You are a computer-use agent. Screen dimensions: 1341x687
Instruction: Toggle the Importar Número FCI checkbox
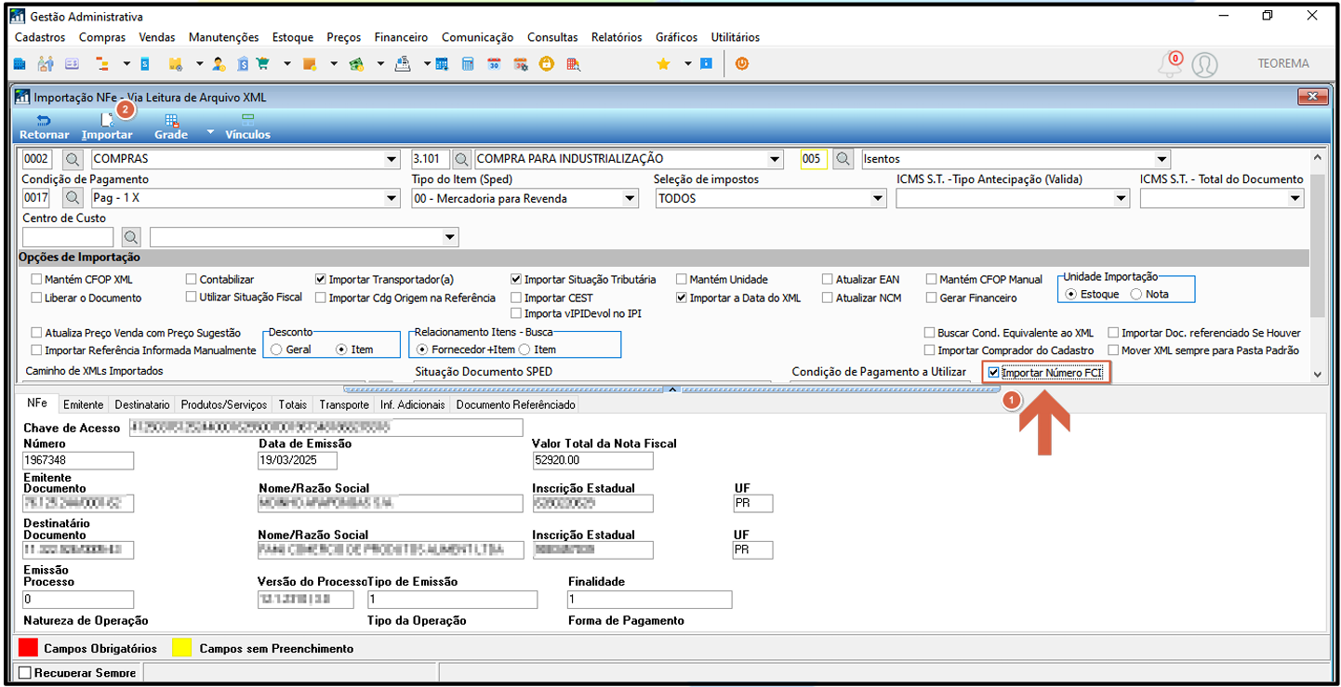994,373
